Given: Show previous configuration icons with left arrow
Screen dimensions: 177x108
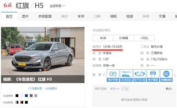Looking at the screenshot, I should [x=104, y=75].
